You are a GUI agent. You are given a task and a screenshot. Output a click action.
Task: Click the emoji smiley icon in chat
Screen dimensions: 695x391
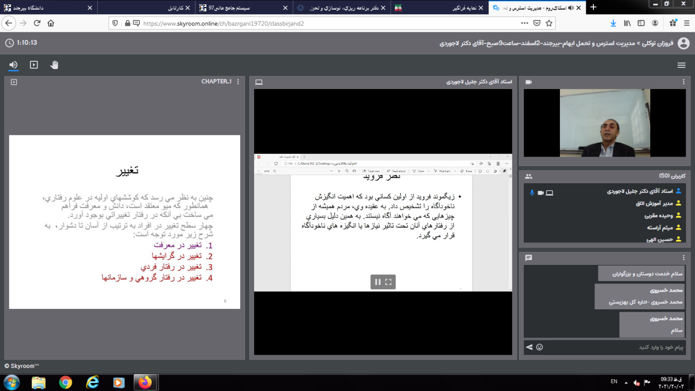539,347
